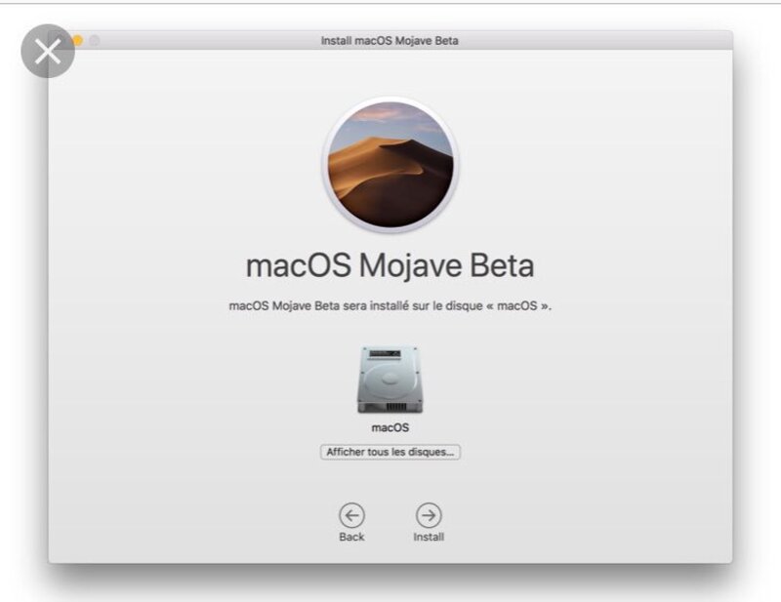Close the image preview with the X overlay
Viewport: 781px width, 602px height.
pos(48,52)
